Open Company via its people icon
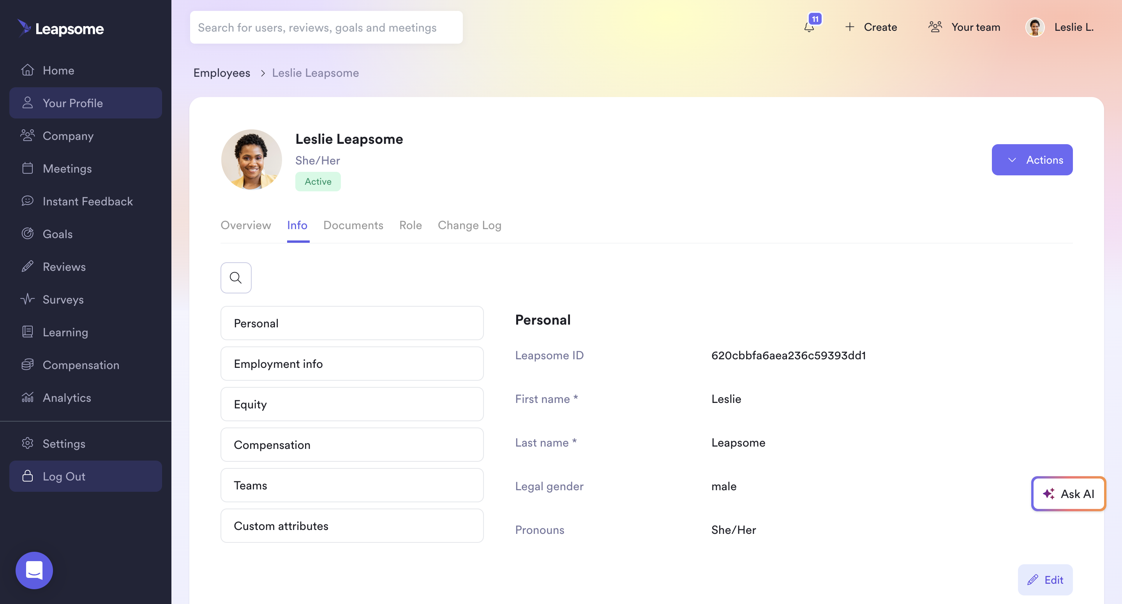The width and height of the screenshot is (1122, 604). pos(27,136)
